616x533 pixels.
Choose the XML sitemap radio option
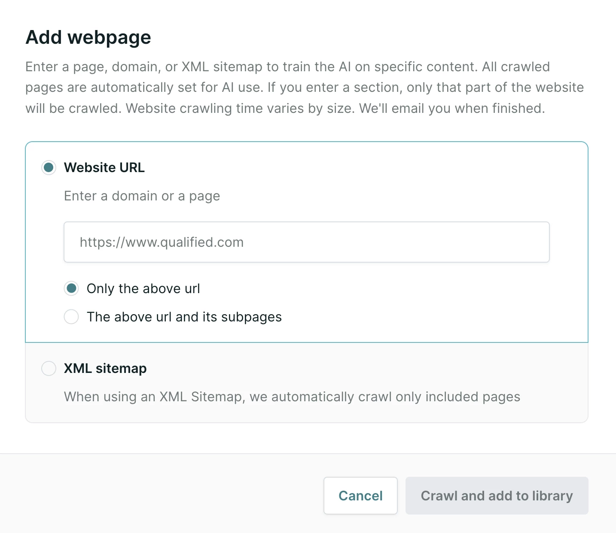click(x=49, y=368)
